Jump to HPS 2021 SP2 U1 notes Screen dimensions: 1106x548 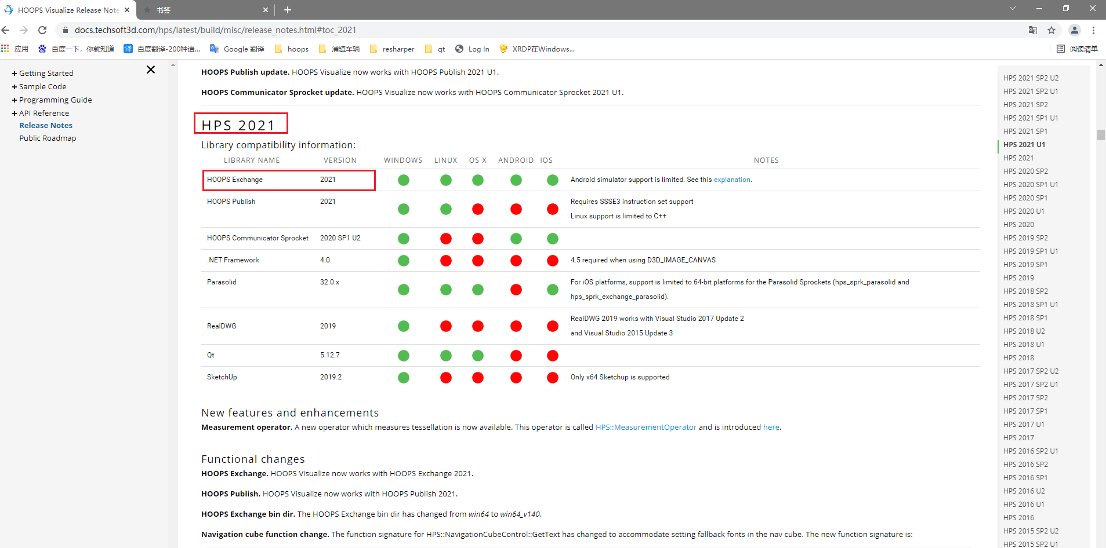pyautogui.click(x=1031, y=91)
